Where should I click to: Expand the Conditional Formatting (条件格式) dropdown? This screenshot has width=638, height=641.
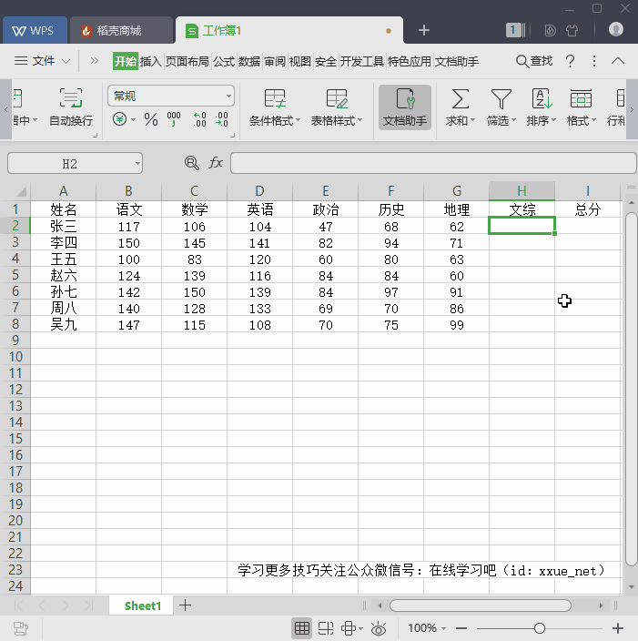pyautogui.click(x=299, y=121)
